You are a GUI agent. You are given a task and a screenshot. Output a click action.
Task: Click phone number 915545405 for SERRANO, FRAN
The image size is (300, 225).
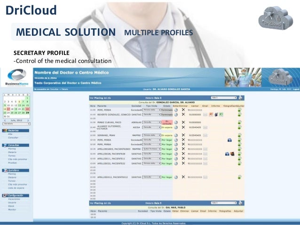[195, 135]
